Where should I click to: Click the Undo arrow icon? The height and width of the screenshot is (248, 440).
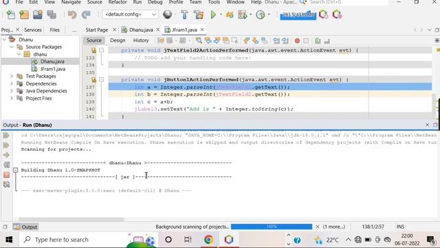[x=72, y=14]
